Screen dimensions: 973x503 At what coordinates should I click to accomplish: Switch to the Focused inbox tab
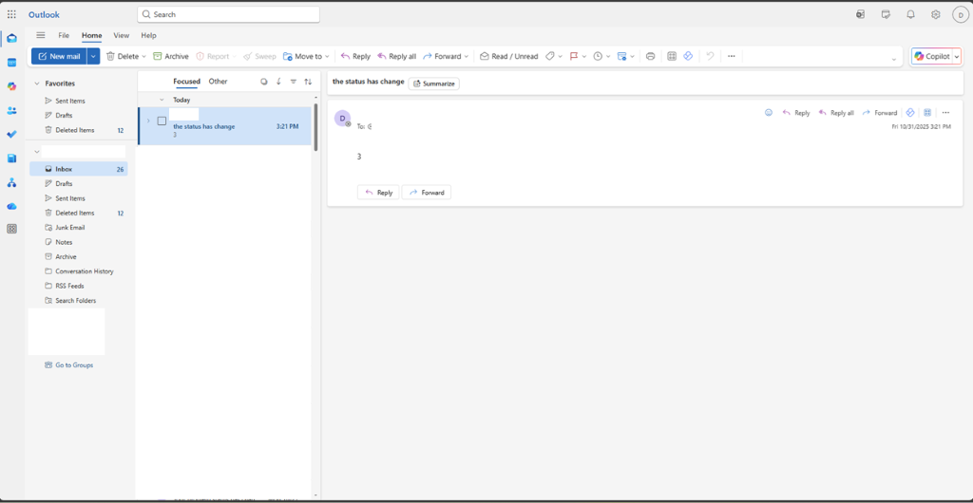[187, 82]
